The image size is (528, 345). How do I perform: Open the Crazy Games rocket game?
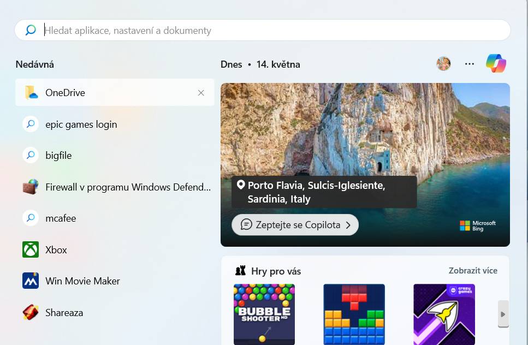coord(444,314)
